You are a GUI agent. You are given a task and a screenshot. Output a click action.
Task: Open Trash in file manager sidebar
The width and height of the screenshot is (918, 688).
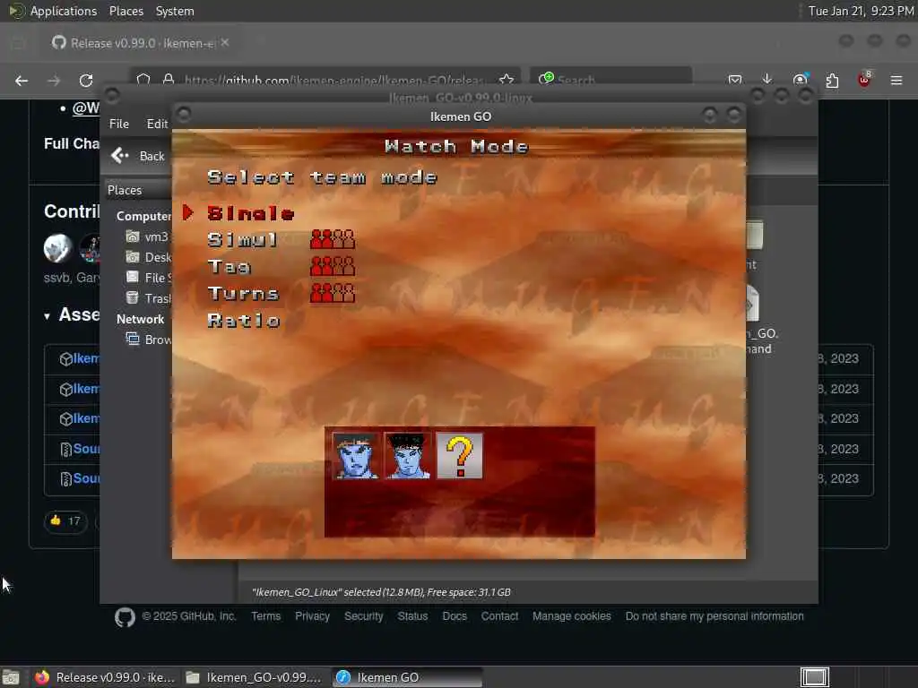coord(149,297)
